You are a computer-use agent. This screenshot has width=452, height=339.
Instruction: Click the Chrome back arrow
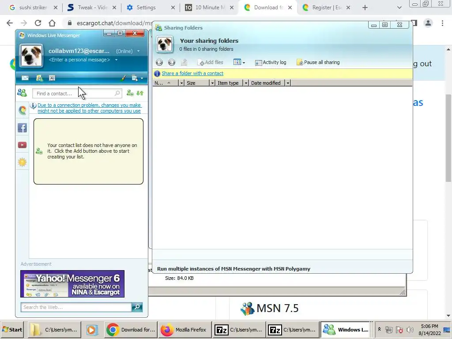pos(10,23)
